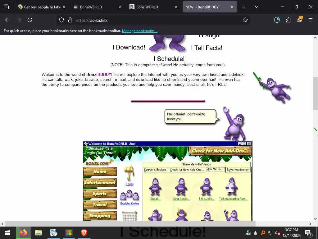Open the E-Mail link

point(129,184)
